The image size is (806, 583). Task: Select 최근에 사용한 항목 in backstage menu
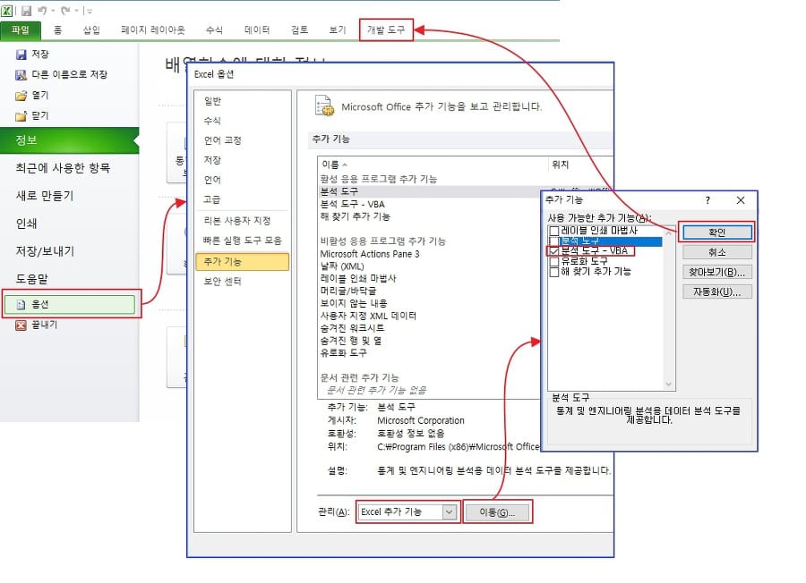coord(63,168)
